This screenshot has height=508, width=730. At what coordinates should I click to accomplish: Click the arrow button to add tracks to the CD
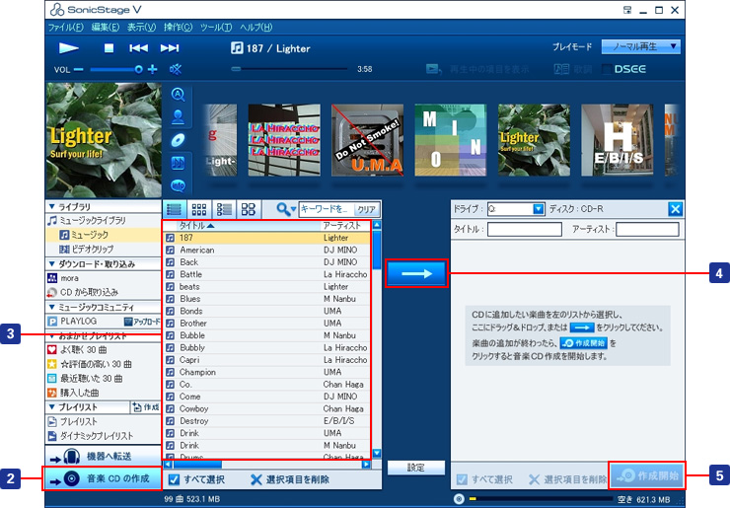coord(416,273)
